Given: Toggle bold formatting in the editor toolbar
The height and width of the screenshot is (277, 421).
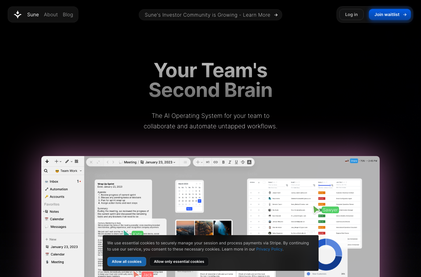Looking at the screenshot, I should pos(223,162).
